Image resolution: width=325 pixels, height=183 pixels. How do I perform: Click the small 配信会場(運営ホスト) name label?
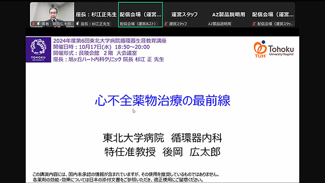138,24
